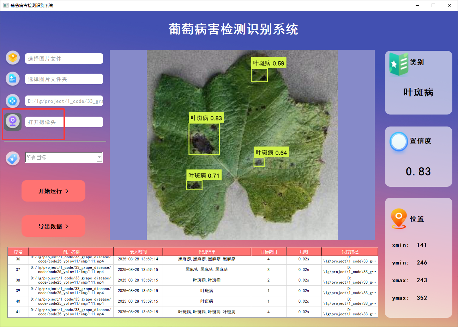This screenshot has height=327, width=458.
Task: Click the 葡萄病害检测识别系统 main title
Action: pyautogui.click(x=233, y=29)
